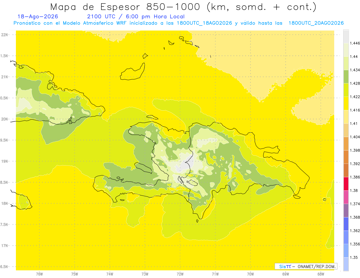Click the legend value '1.422'
The height and width of the screenshot is (278, 360).
[x=355, y=97]
